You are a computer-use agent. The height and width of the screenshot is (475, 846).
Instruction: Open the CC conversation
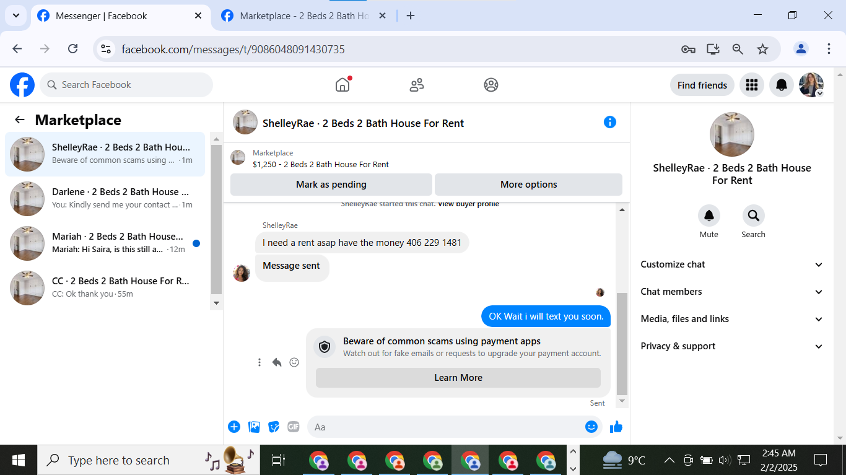click(105, 288)
